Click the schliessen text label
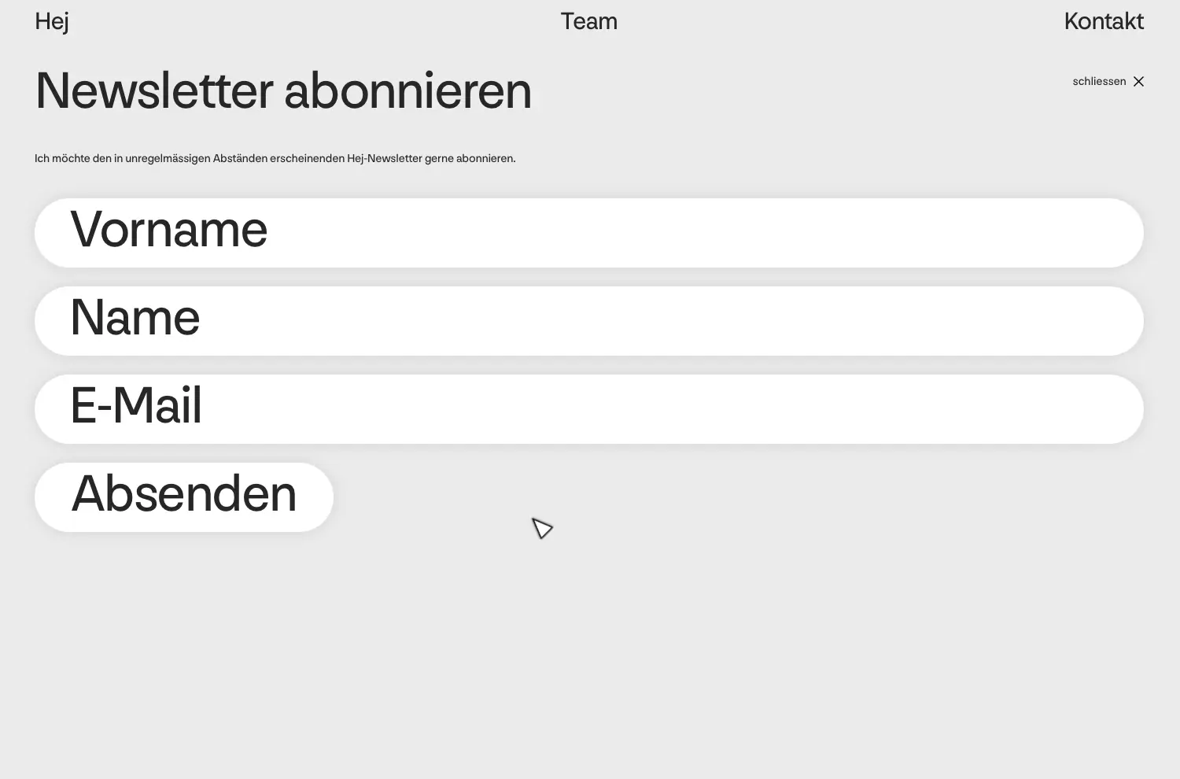This screenshot has height=779, width=1180. click(x=1099, y=82)
